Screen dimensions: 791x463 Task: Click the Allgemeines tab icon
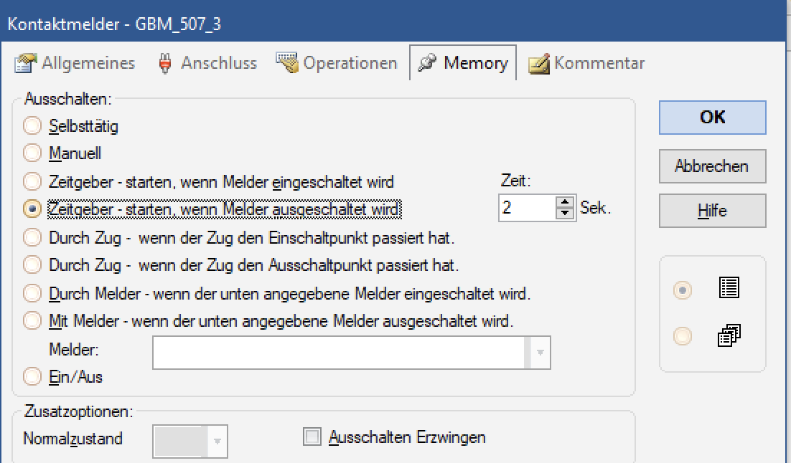click(x=26, y=64)
